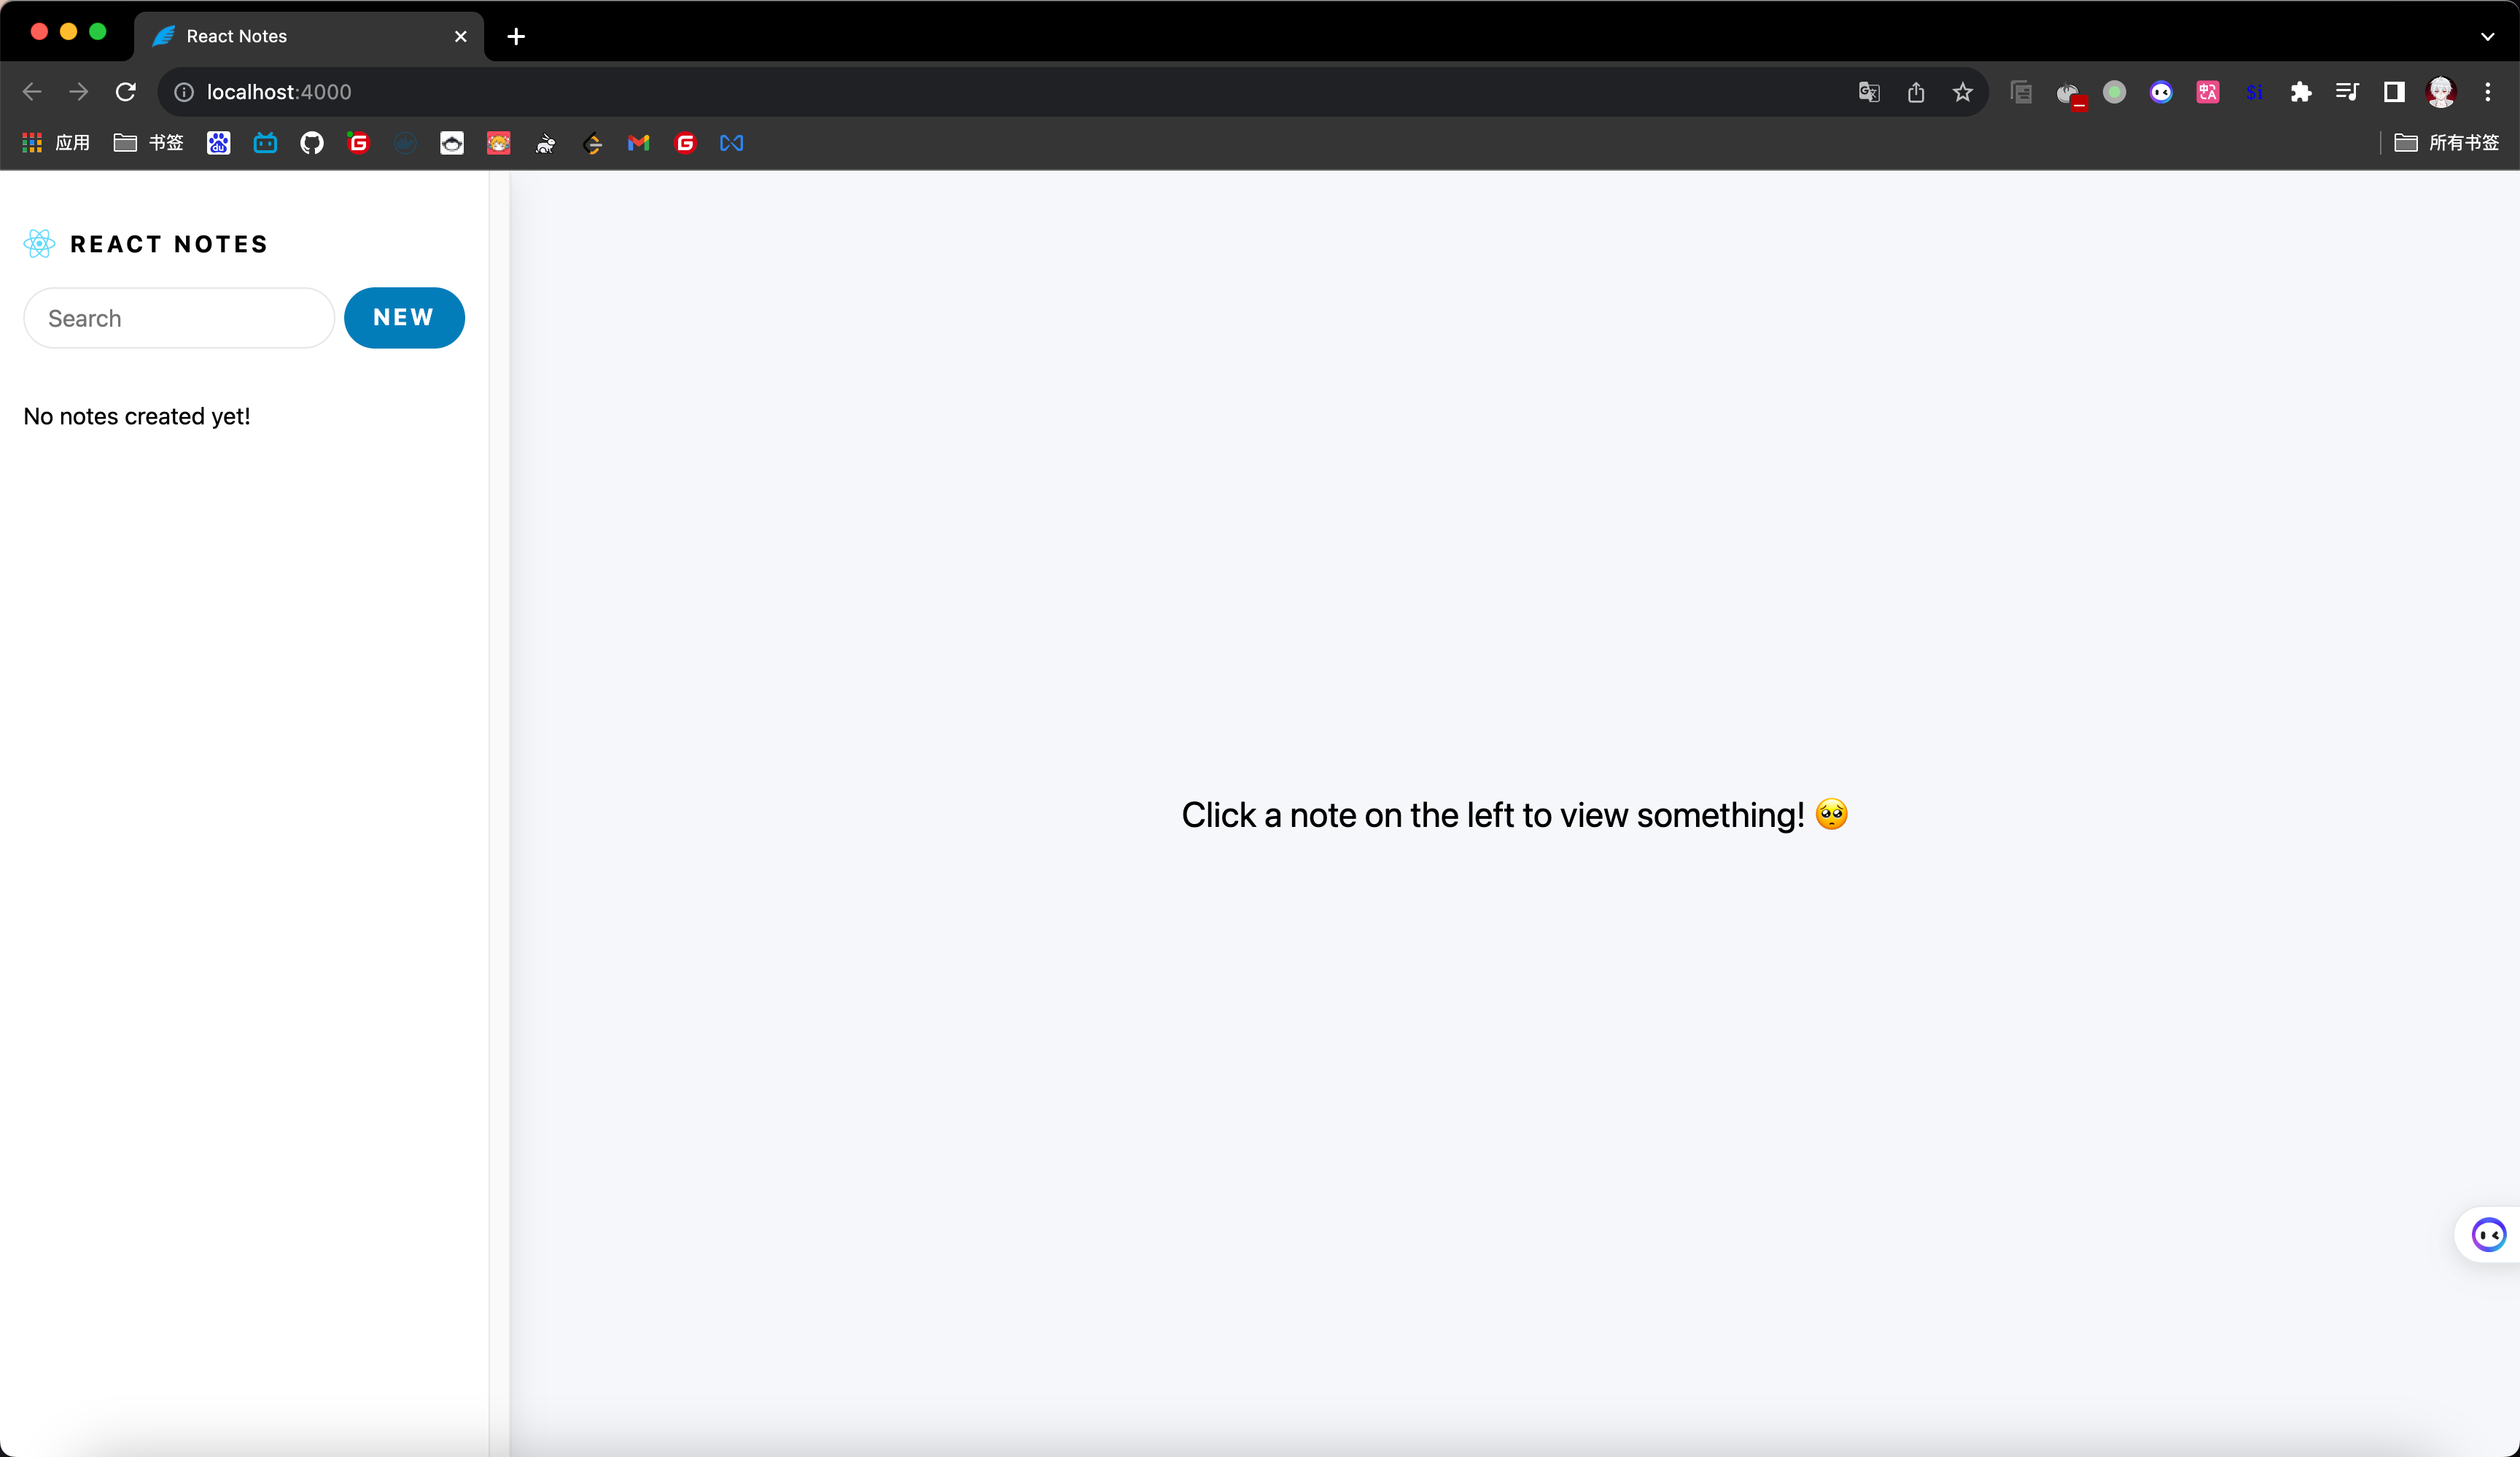The width and height of the screenshot is (2520, 1457).
Task: Focus the Search notes input field
Action: tap(179, 318)
